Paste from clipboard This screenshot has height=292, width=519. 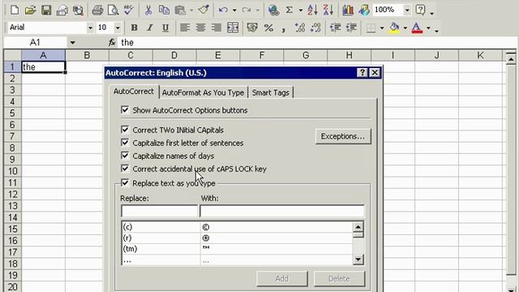point(180,11)
